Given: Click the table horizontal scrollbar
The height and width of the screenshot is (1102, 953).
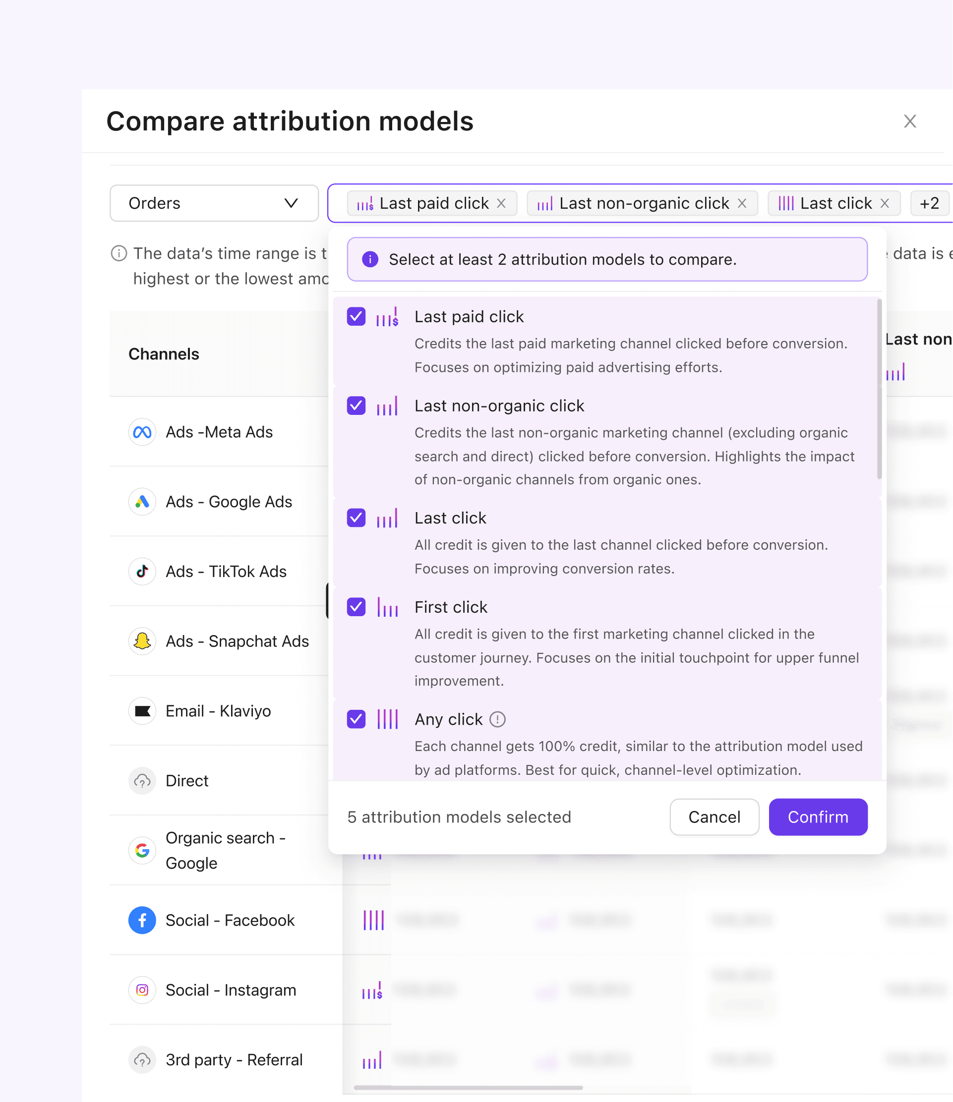Looking at the screenshot, I should [x=468, y=1088].
